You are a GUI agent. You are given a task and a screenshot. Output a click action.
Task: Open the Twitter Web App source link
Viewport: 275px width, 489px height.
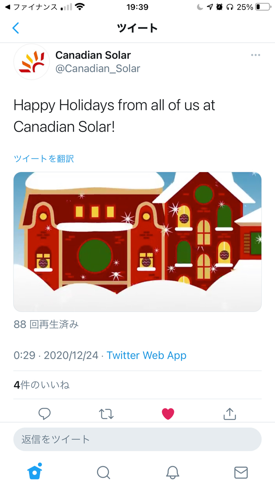pos(146,355)
